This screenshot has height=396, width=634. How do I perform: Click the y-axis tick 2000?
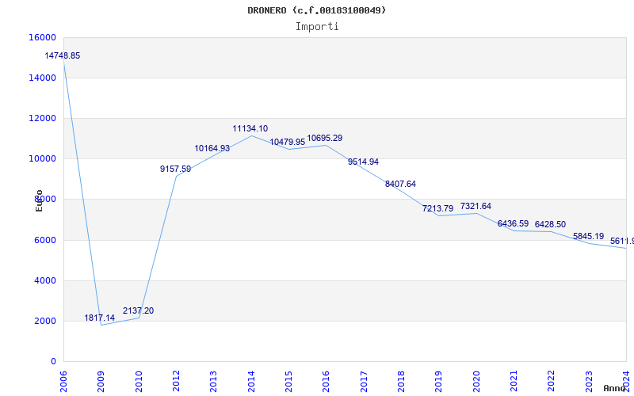tap(45, 322)
